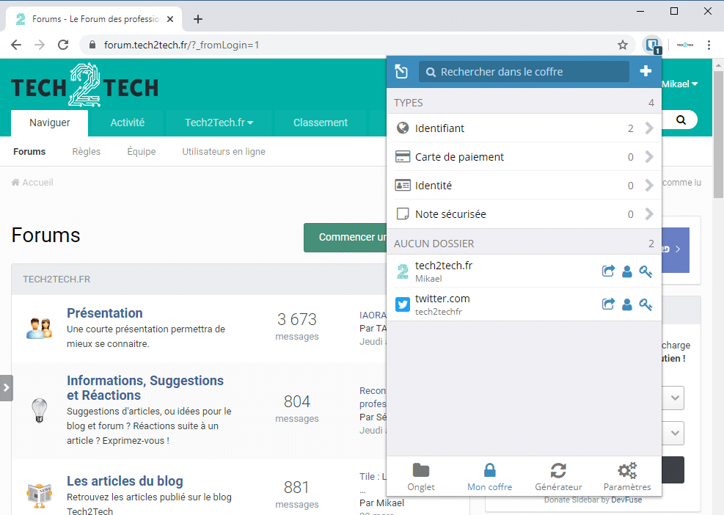Open the twitter.com vault entry
724x515 pixels.
493,304
